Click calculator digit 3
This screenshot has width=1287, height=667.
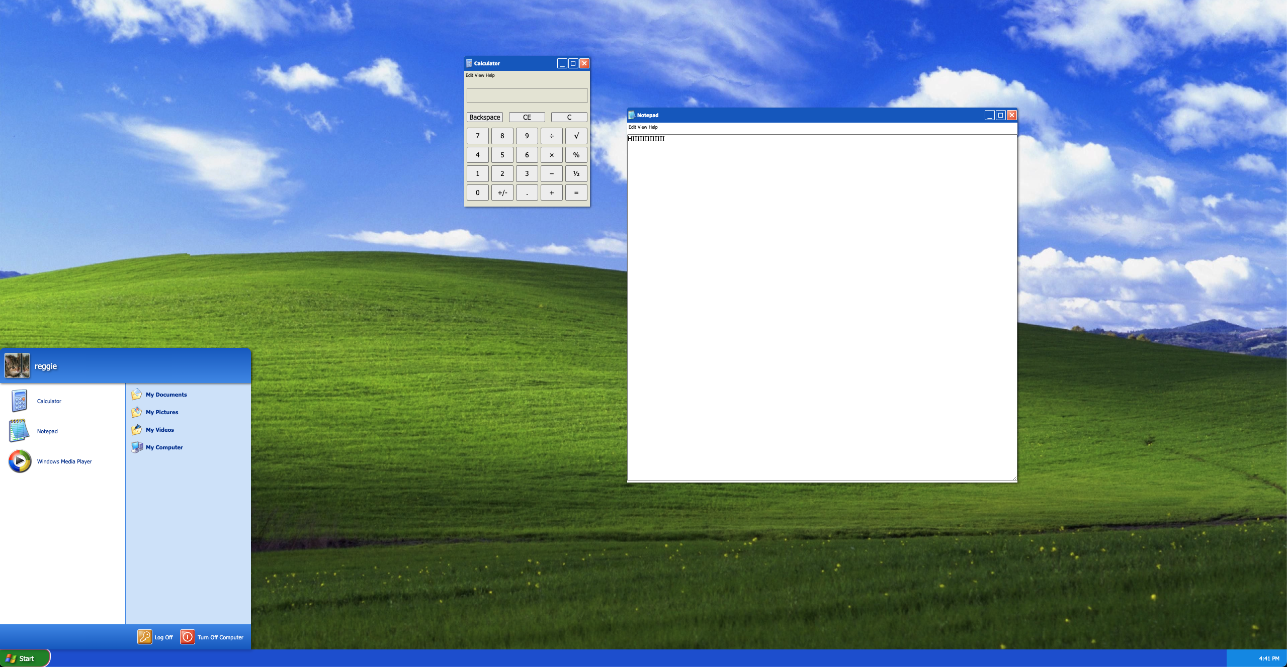(527, 173)
